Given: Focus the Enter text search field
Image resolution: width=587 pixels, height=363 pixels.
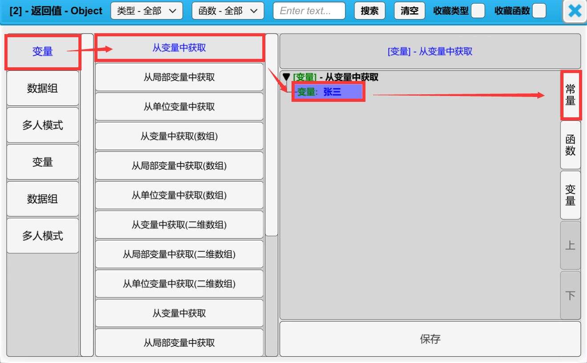Looking at the screenshot, I should click(x=309, y=11).
